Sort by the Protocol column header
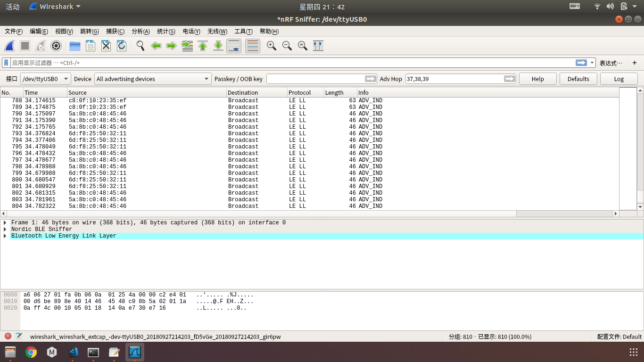This screenshot has width=644, height=362. pyautogui.click(x=305, y=92)
